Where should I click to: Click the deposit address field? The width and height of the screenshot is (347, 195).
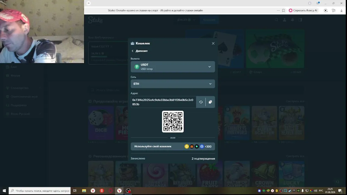[163, 102]
